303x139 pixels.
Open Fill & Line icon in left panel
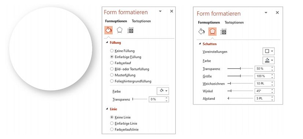[x=108, y=30]
